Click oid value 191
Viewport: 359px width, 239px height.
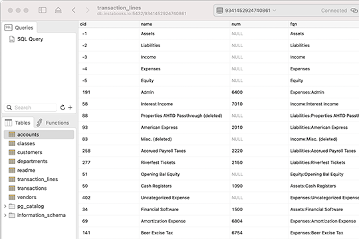tap(86, 92)
